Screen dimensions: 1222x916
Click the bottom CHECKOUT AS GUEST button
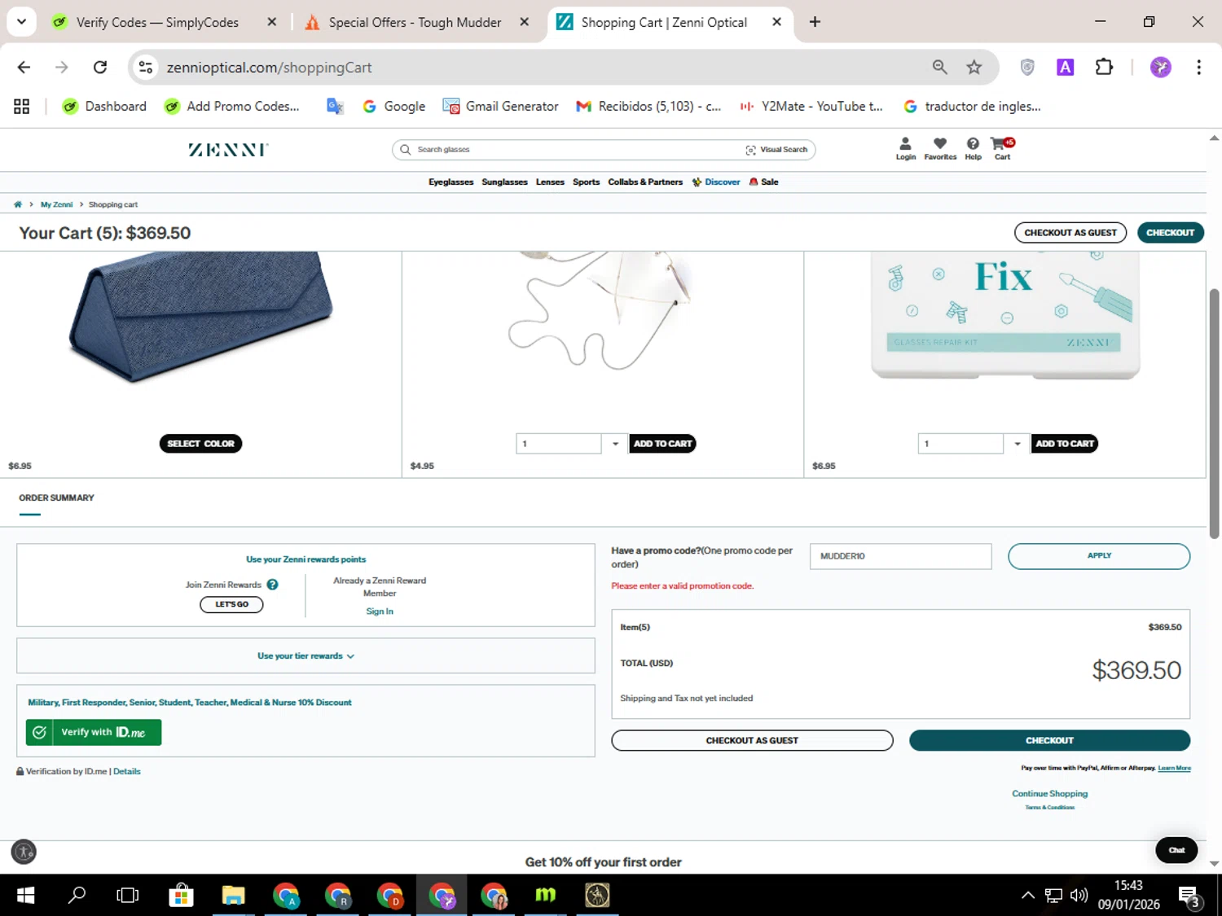752,741
